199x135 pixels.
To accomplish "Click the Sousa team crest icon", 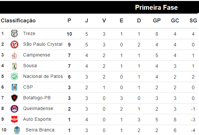I will [14, 66].
